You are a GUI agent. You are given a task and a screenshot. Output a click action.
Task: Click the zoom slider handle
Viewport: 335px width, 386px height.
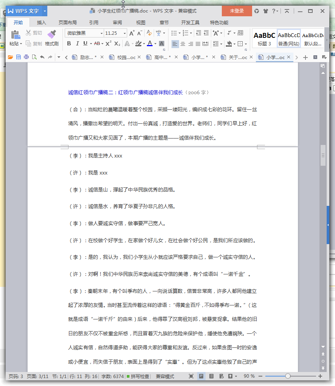point(288,376)
